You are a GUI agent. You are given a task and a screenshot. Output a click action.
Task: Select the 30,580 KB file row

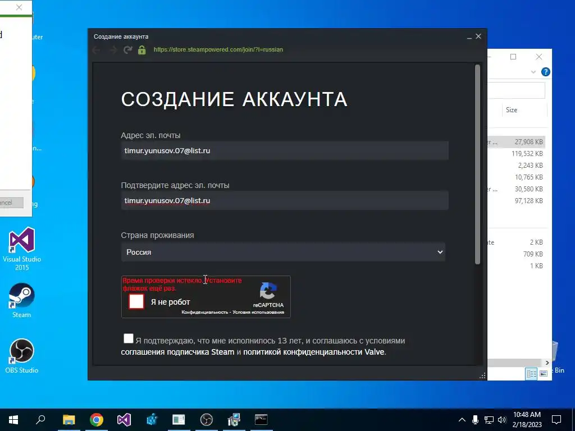tap(517, 189)
